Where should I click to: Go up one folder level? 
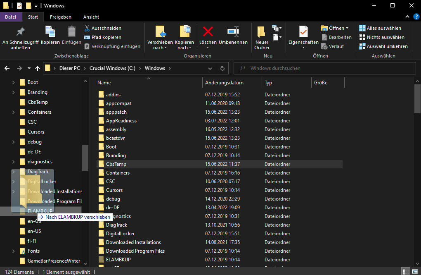click(38, 68)
